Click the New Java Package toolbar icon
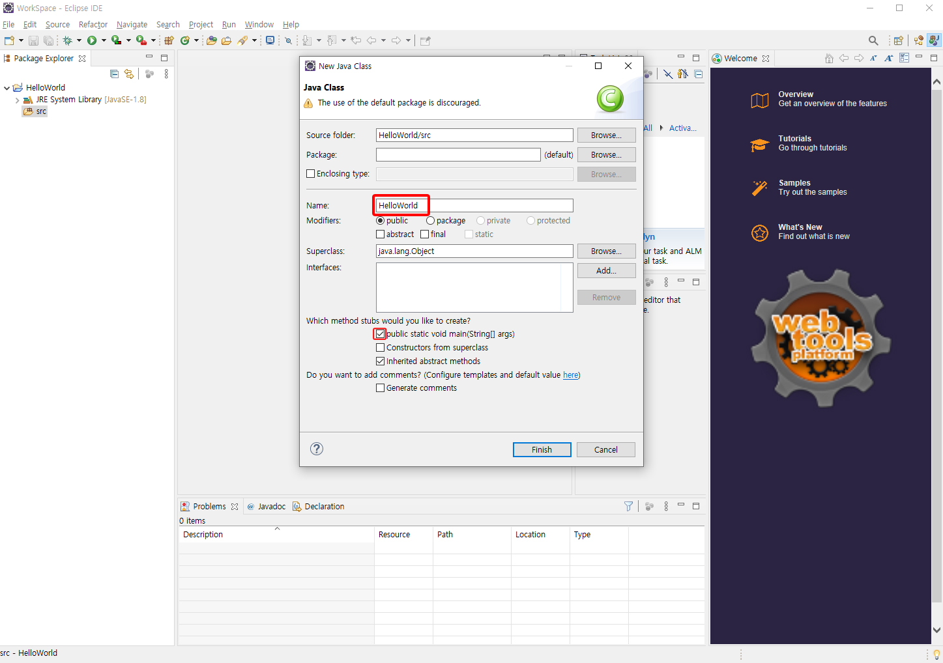 [x=169, y=40]
